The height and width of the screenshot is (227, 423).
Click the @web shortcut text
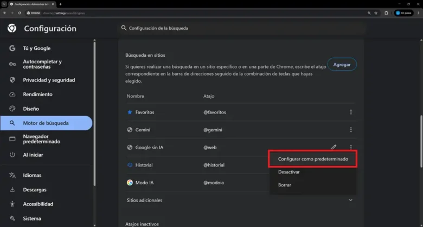click(x=210, y=148)
